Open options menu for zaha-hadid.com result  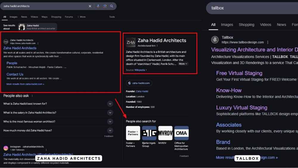[x=38, y=43]
